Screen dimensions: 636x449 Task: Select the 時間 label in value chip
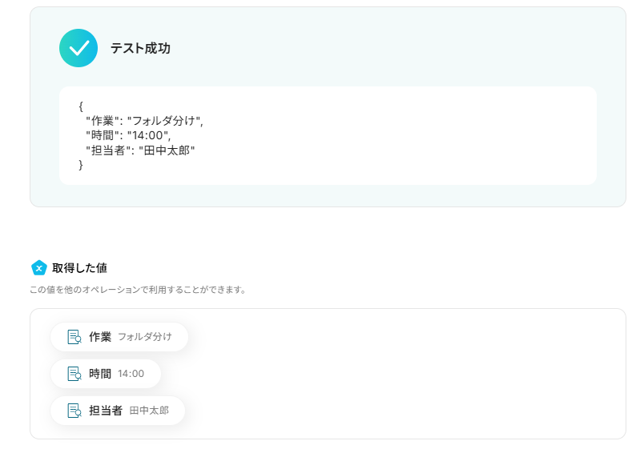(100, 374)
